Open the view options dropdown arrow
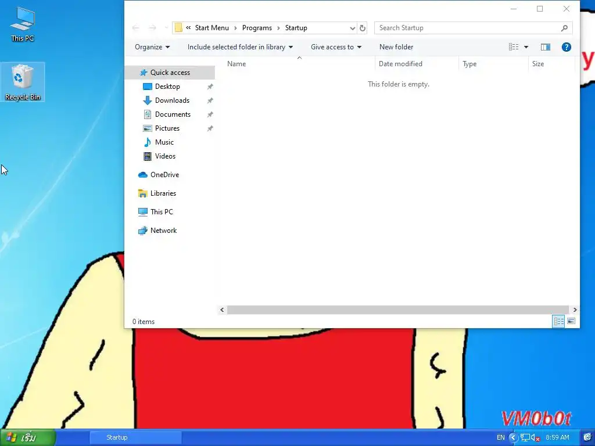This screenshot has width=595, height=446. click(526, 47)
